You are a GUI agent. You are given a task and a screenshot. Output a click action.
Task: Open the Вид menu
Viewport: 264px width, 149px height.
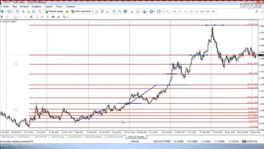(x=15, y=7)
